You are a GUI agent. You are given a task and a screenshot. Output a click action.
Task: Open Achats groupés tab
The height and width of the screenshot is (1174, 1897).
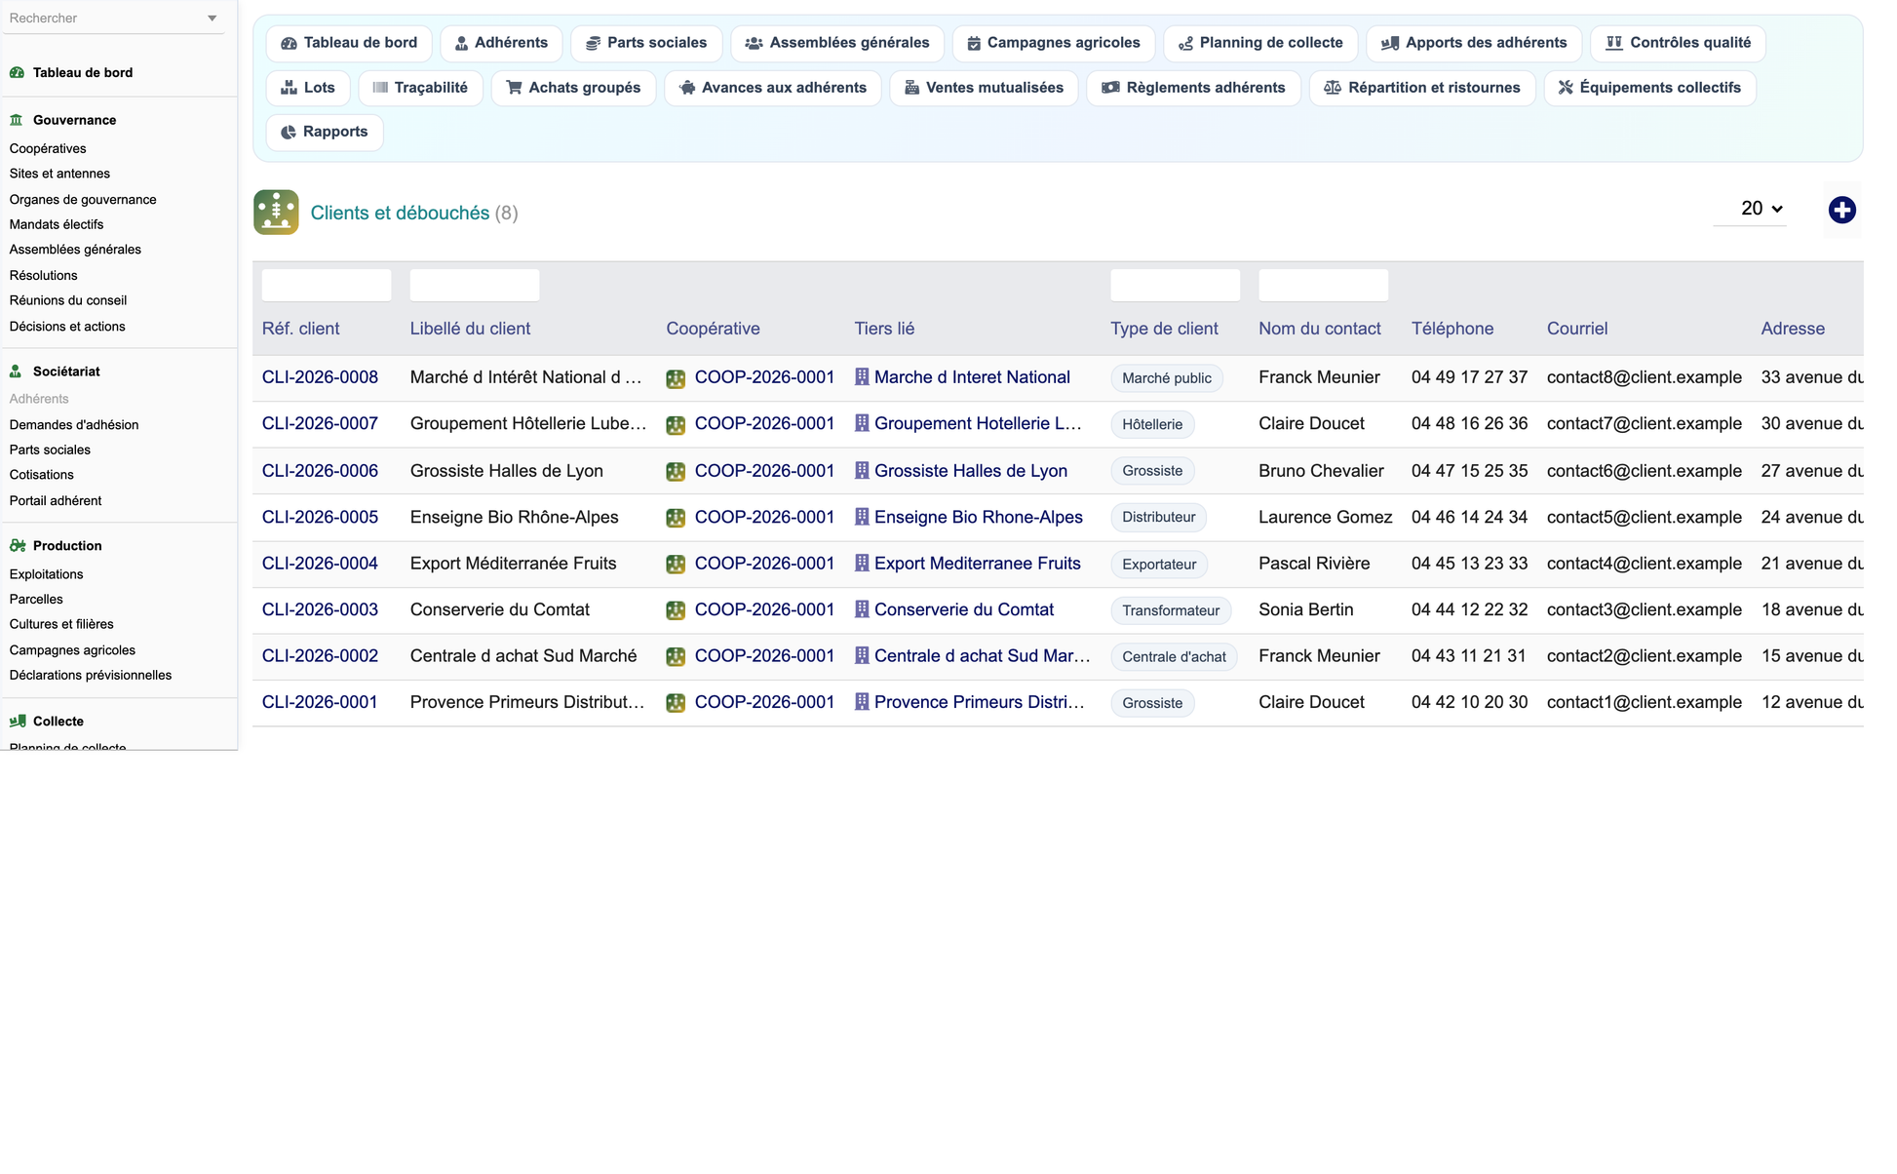[x=573, y=88]
